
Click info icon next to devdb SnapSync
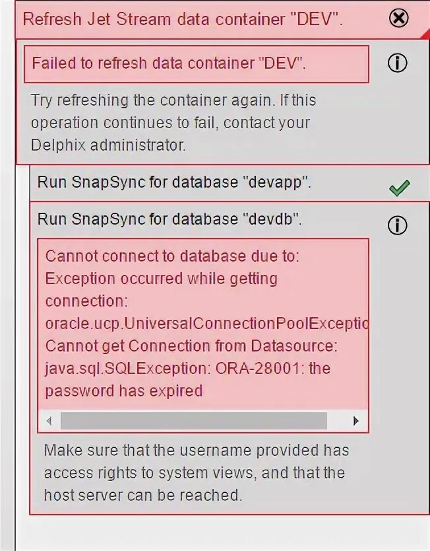397,225
